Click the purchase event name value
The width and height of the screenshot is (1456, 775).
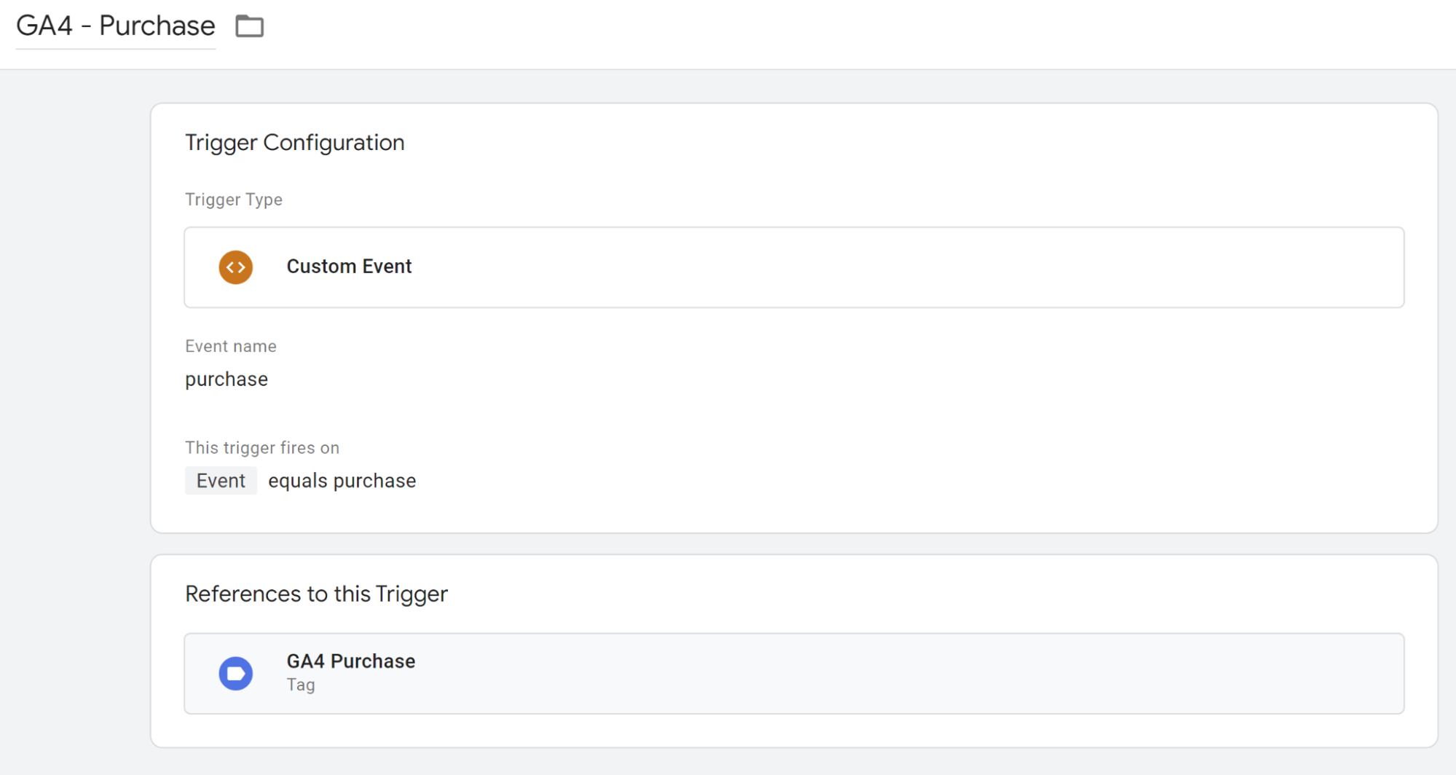(227, 379)
